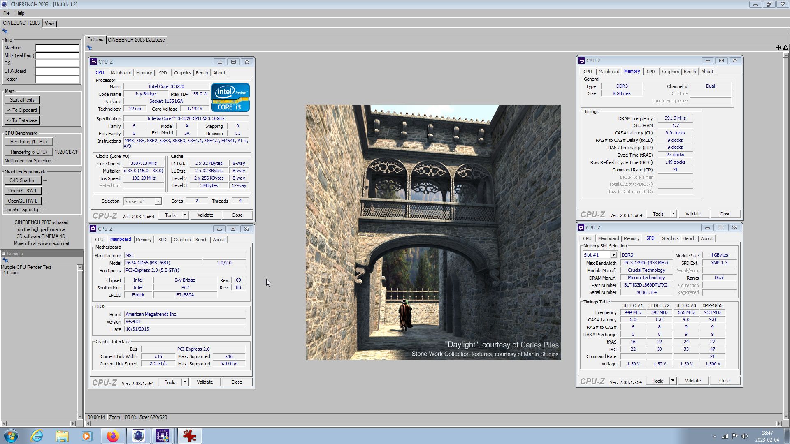The image size is (790, 444).
Task: Click the Tester input field
Action: point(57,79)
